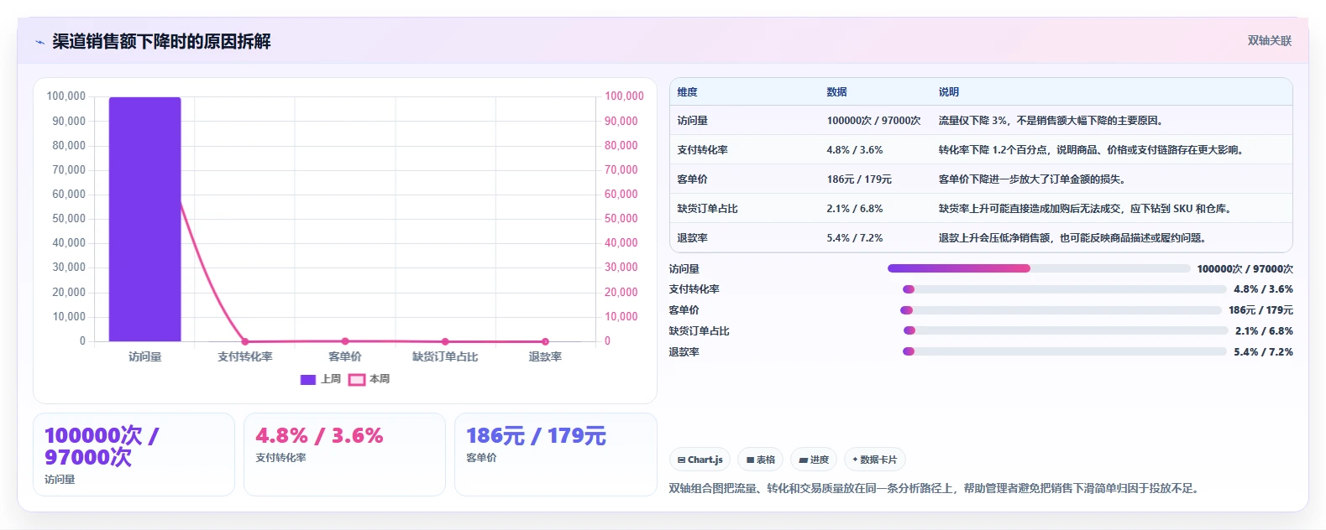Open the 支付转化率 data card
Image resolution: width=1326 pixels, height=530 pixels.
(x=344, y=454)
